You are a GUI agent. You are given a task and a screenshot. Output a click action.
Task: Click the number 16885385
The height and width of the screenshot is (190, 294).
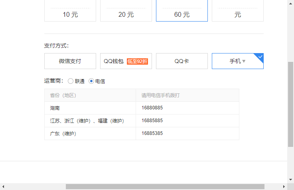(x=152, y=133)
